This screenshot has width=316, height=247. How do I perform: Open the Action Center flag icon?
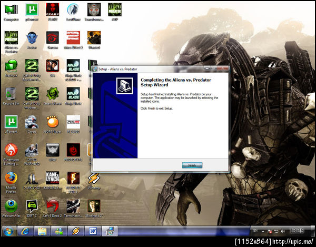270,231
